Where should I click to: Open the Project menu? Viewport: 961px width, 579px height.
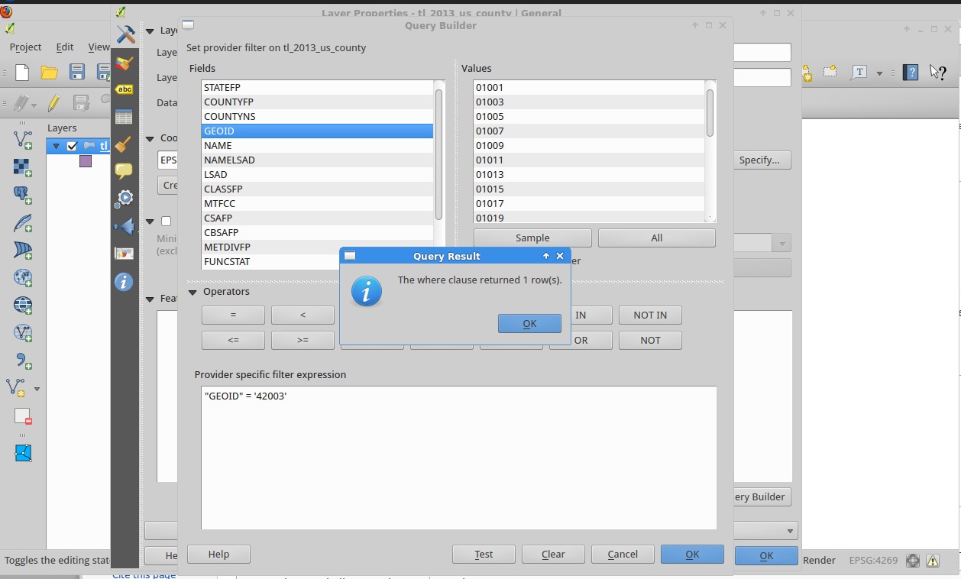pos(25,47)
